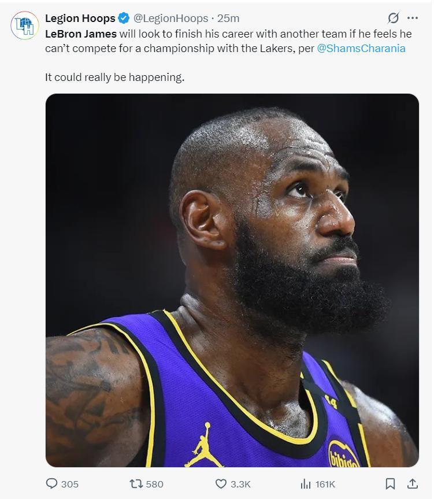View analytics via the bar chart icon
Image resolution: width=434 pixels, height=499 pixels.
coord(306,484)
